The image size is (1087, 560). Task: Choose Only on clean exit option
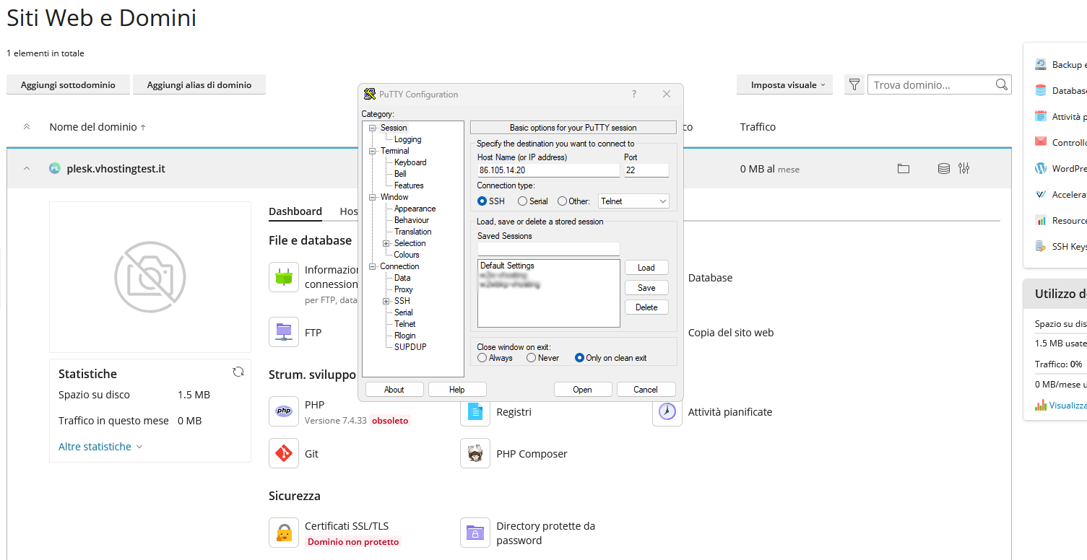(579, 357)
